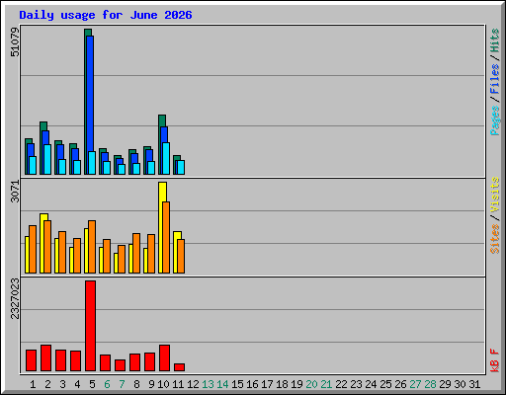Click the red KB bar for day 10

tap(164, 358)
